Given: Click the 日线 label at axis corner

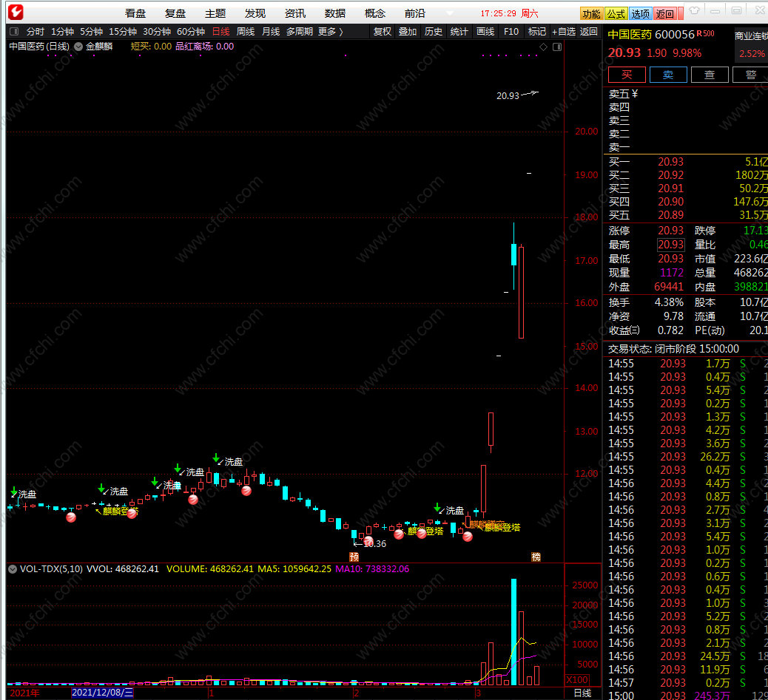Looking at the screenshot, I should point(582,693).
